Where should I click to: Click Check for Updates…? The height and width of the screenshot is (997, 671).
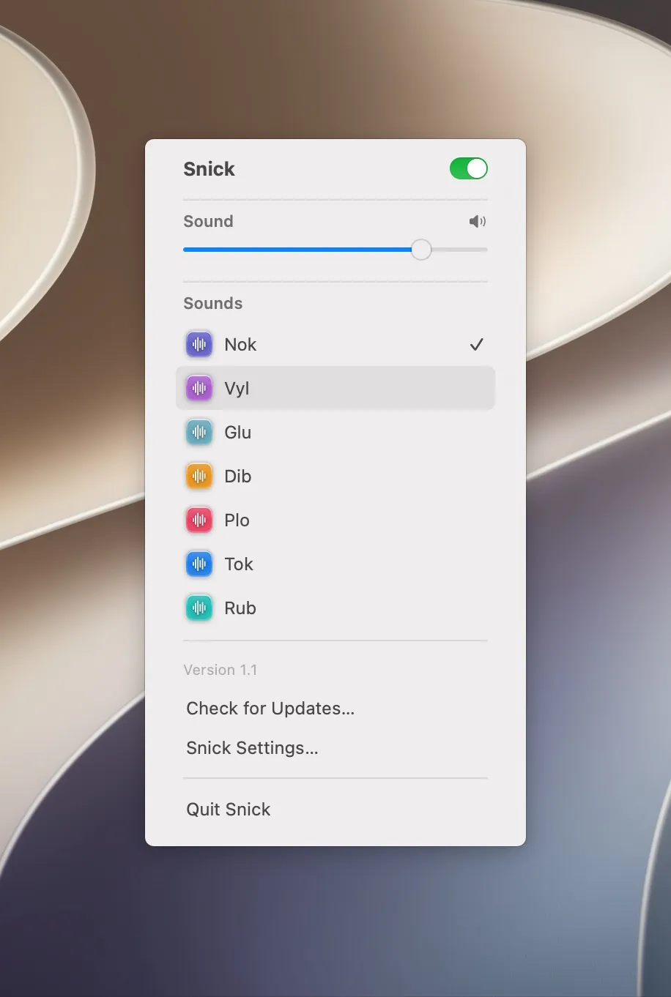click(x=270, y=709)
